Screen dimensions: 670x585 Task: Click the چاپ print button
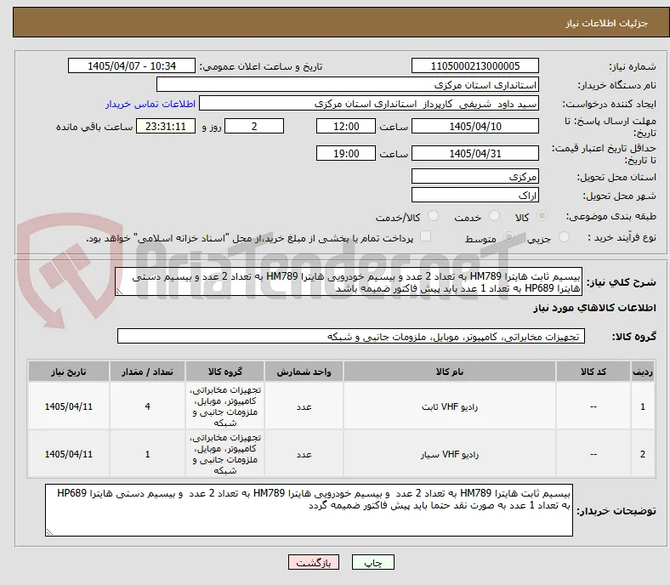[373, 562]
